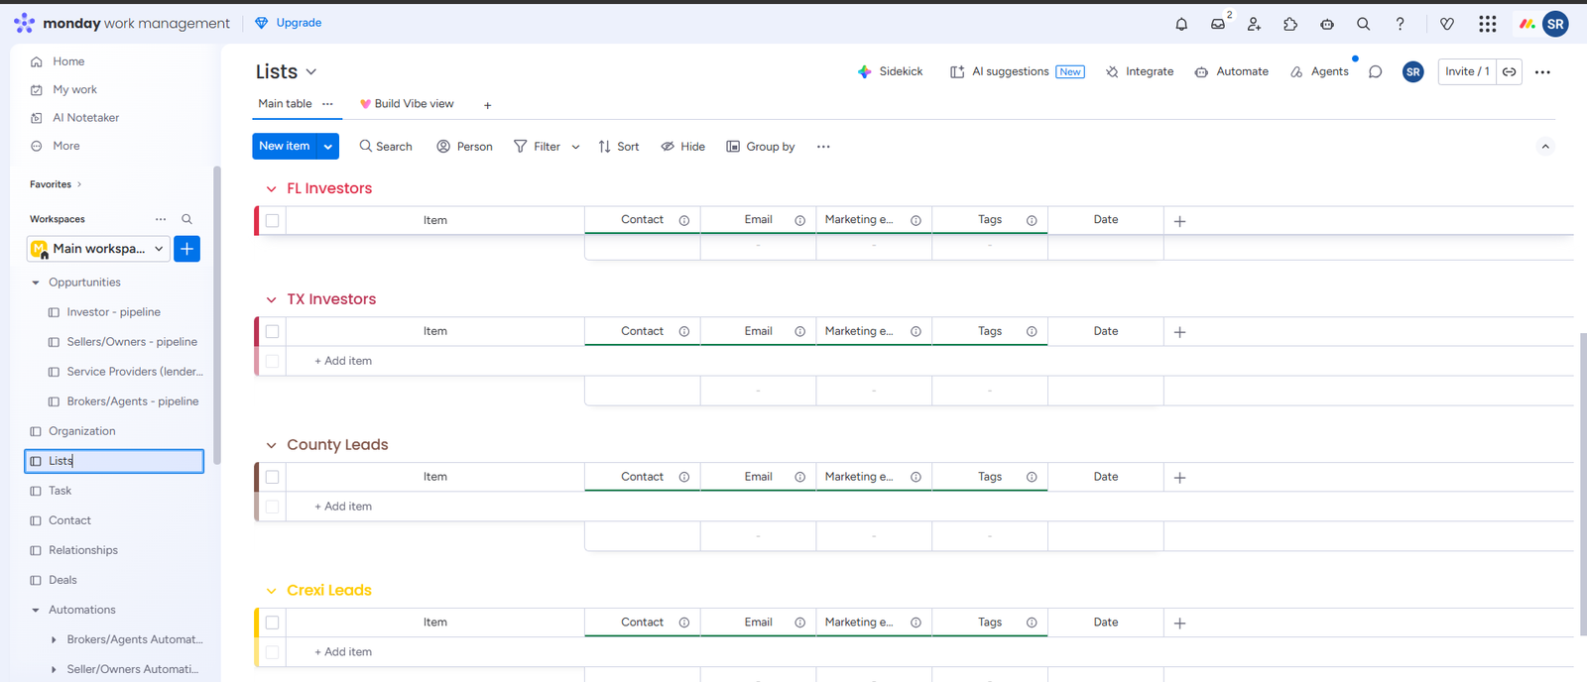Click the invite members person icon
The image size is (1587, 682).
(1254, 24)
